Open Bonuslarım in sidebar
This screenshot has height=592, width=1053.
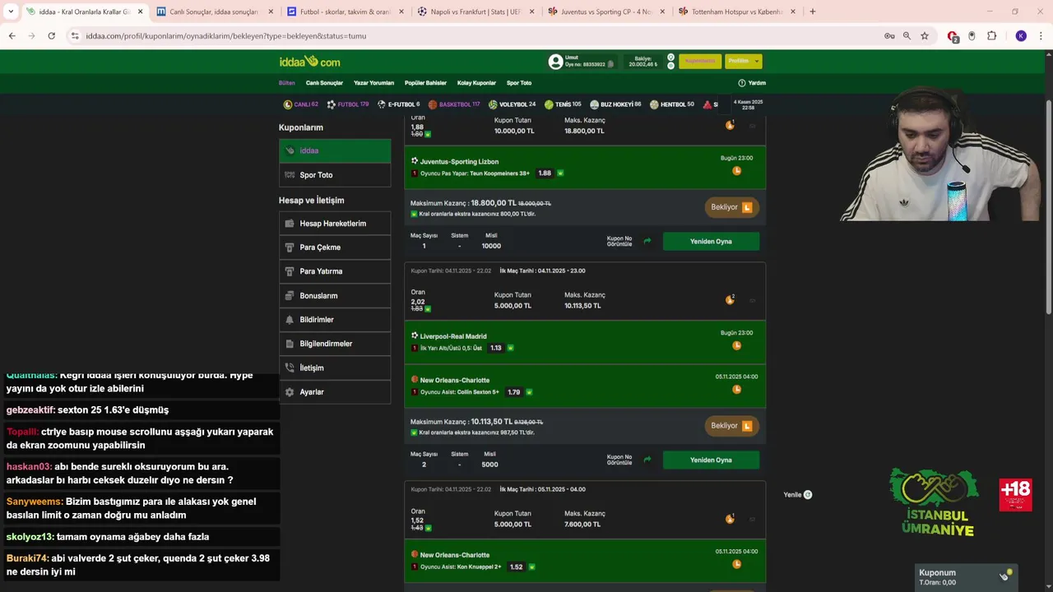[335, 296]
